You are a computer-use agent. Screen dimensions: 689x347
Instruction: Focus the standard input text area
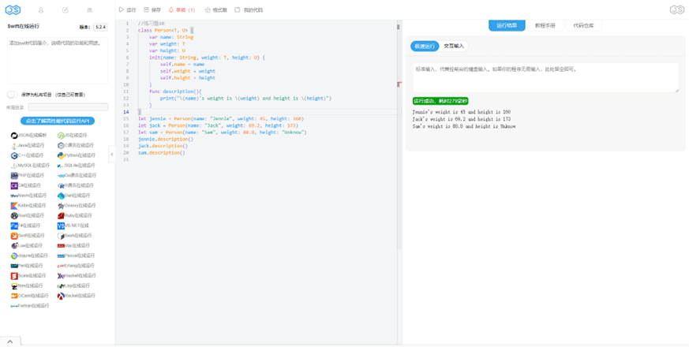tap(545, 78)
